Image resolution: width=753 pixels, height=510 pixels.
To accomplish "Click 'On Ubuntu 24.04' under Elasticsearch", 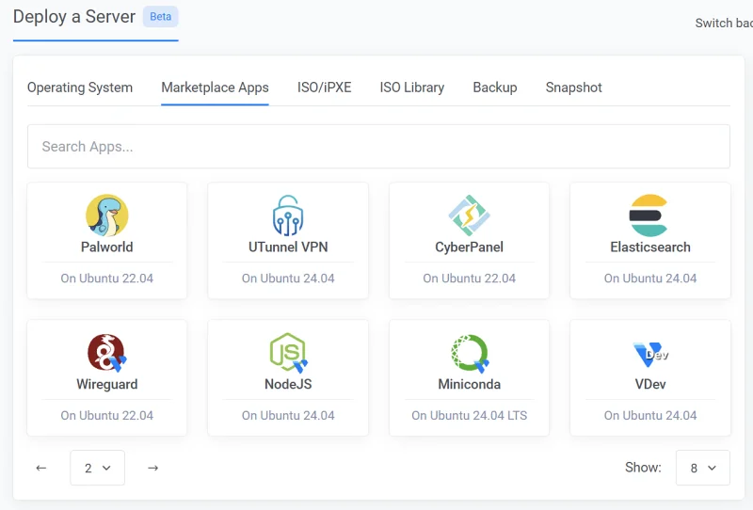I will (650, 278).
